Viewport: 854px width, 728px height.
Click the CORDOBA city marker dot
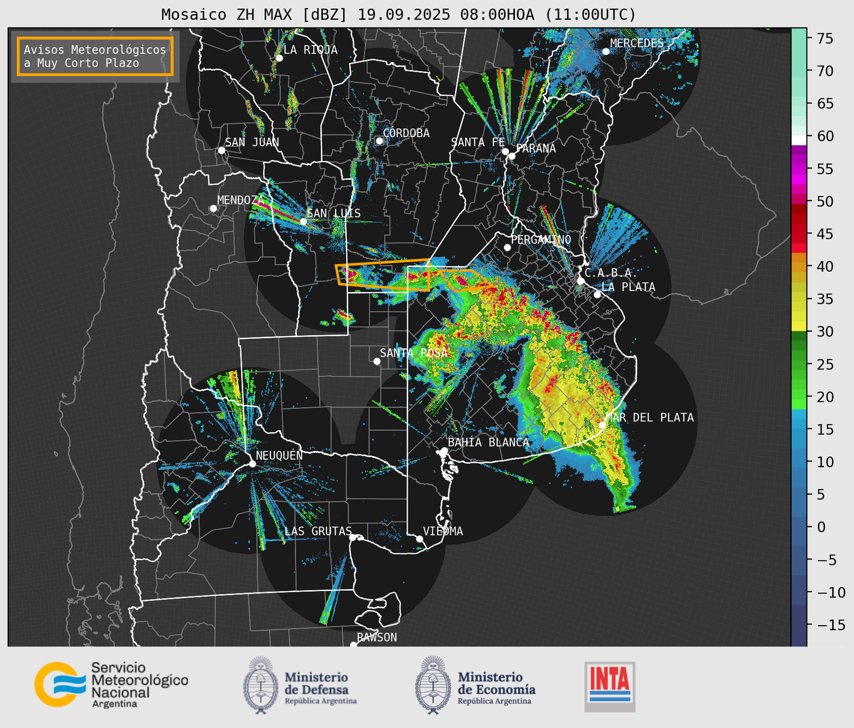(x=379, y=141)
